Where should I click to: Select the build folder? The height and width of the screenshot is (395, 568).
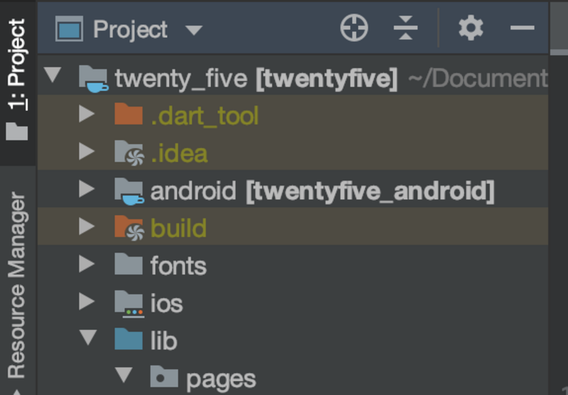coord(178,228)
